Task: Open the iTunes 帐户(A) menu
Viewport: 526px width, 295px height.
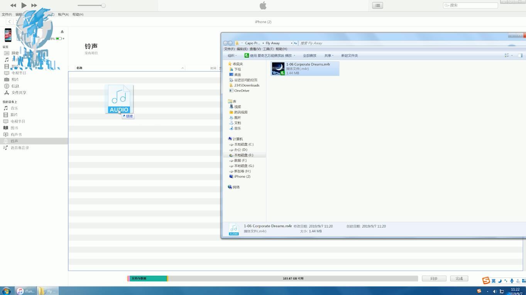Action: point(63,14)
